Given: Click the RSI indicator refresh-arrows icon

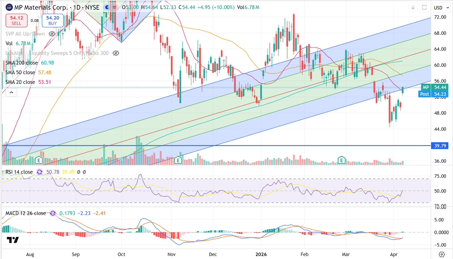Looking at the screenshot, I should pos(39,172).
